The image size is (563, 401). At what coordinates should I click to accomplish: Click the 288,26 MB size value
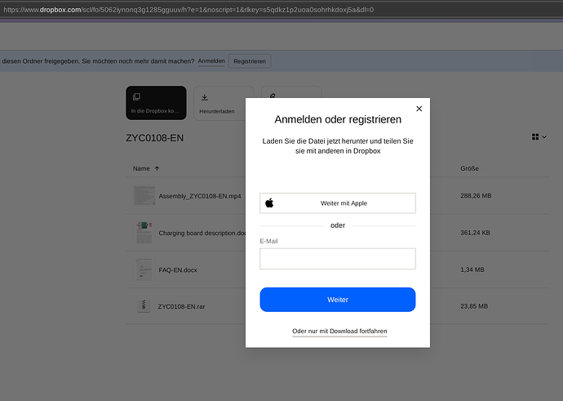[x=476, y=196]
